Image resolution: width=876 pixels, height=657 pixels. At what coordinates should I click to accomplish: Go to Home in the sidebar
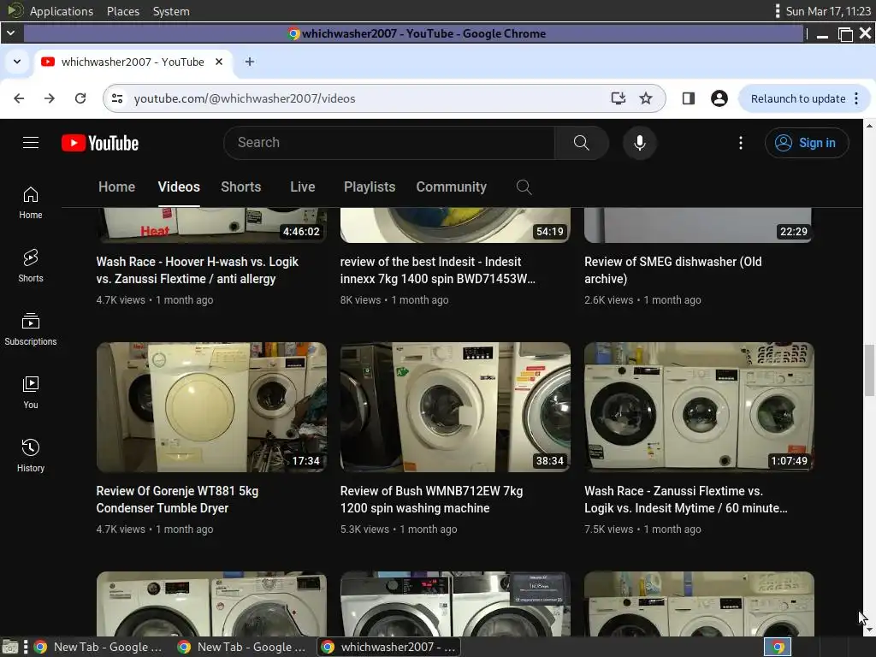[x=31, y=203]
